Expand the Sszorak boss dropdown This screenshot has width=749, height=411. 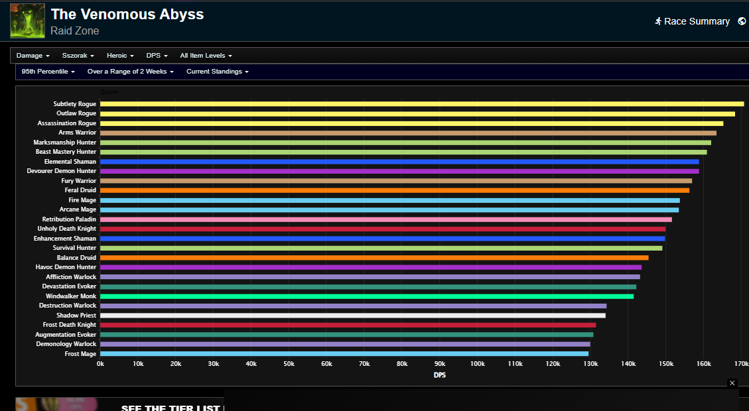pos(78,56)
